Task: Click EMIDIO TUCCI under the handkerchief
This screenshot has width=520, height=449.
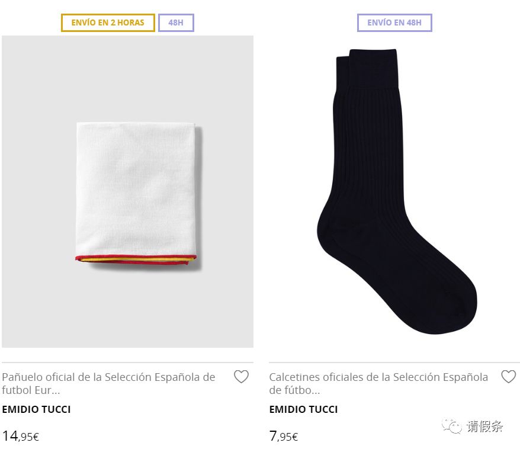Action: pyautogui.click(x=36, y=409)
